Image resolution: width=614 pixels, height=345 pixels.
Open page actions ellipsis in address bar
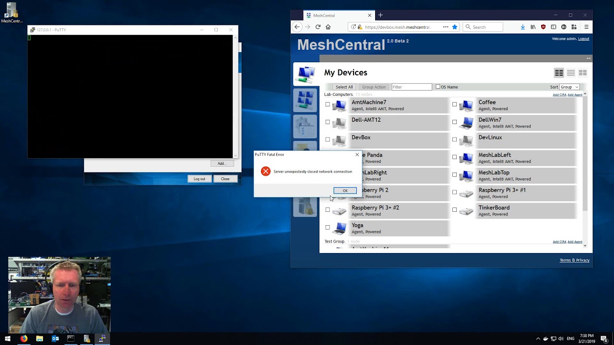(446, 27)
